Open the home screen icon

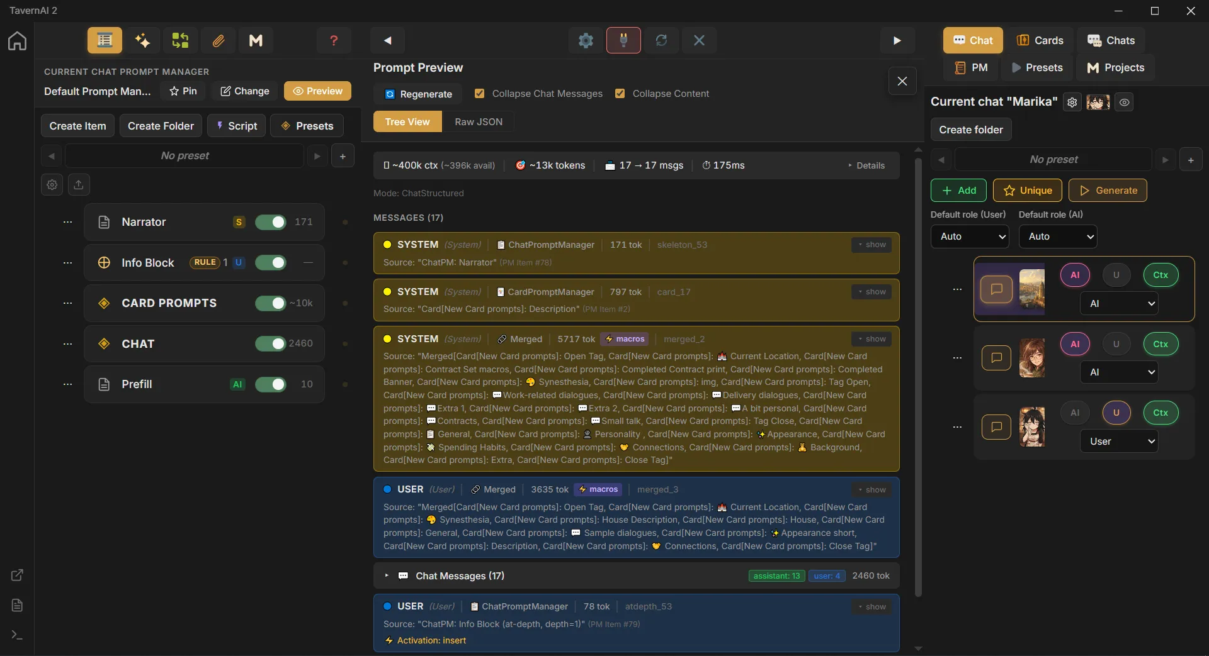tap(17, 41)
